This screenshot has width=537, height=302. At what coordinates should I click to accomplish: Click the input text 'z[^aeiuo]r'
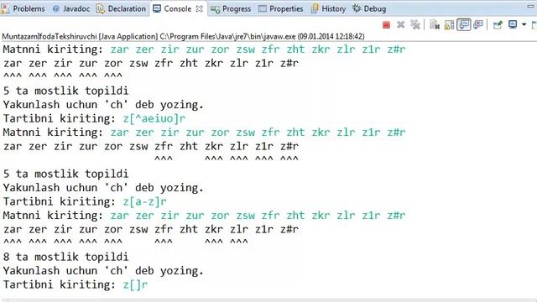click(x=154, y=119)
